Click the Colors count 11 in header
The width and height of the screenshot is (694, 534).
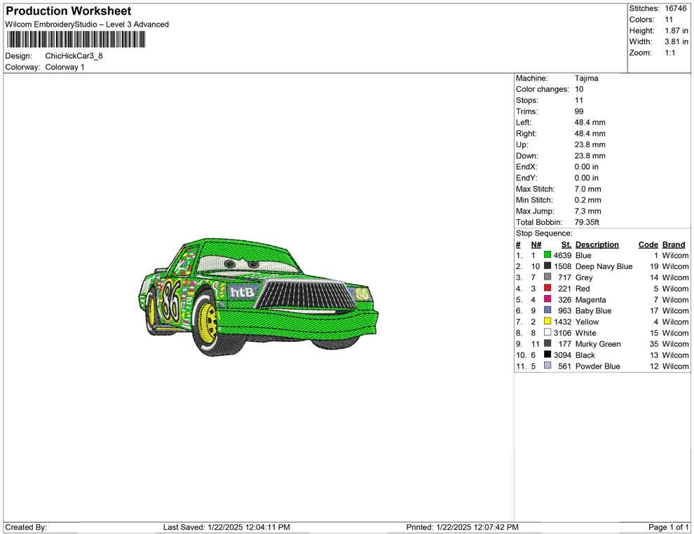tap(669, 20)
